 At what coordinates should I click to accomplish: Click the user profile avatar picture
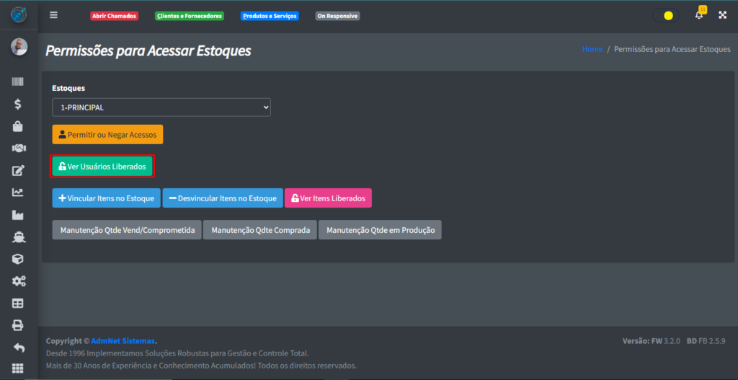click(x=19, y=47)
